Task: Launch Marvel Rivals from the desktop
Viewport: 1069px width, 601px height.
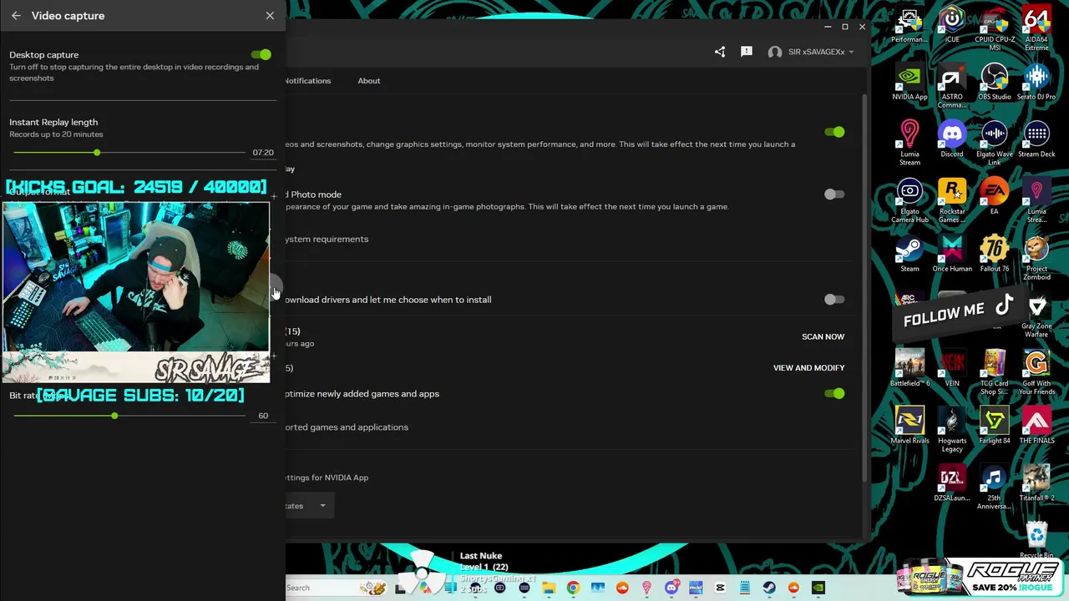Action: (909, 426)
